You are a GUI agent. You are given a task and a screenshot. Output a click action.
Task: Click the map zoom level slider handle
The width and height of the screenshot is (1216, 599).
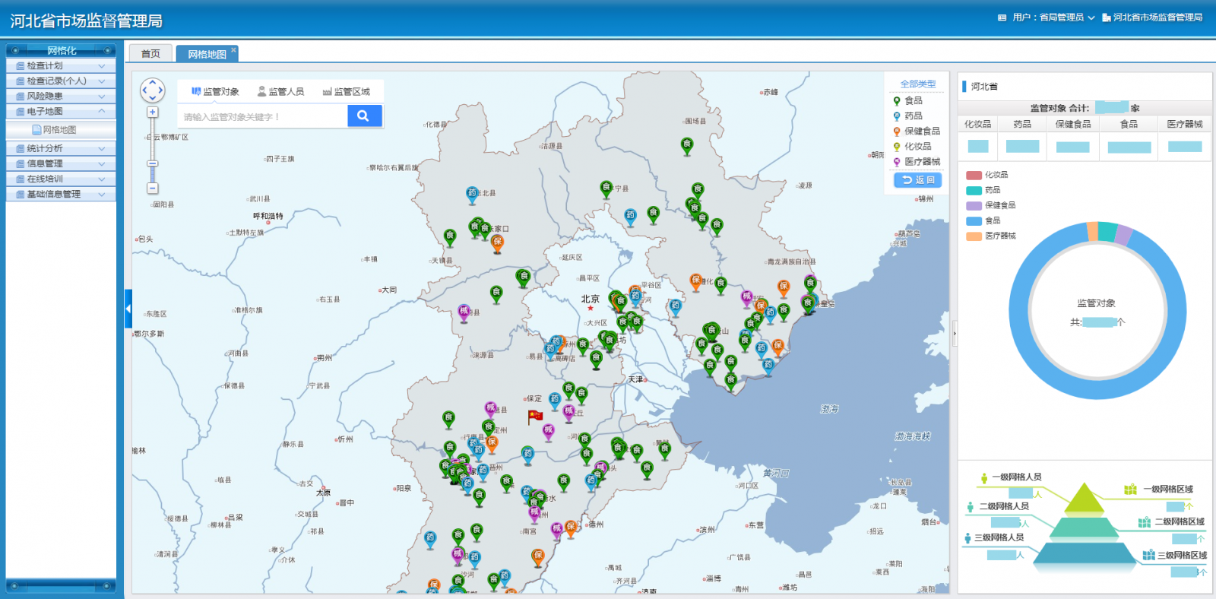click(x=153, y=163)
